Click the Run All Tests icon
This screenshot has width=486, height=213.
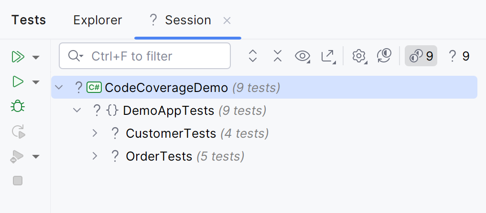tap(18, 57)
